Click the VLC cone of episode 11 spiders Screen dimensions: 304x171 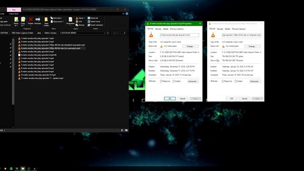point(19,78)
